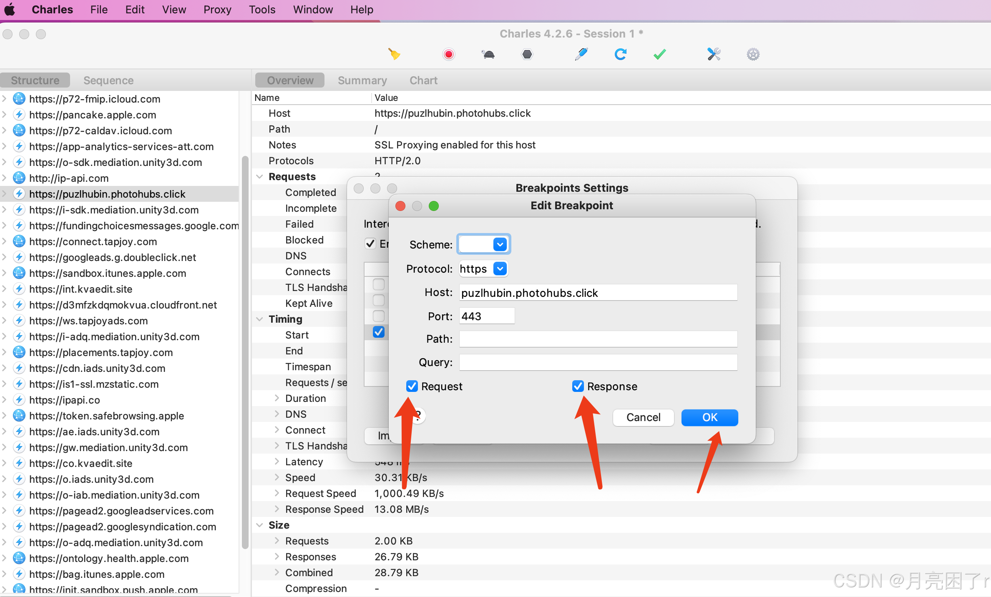991x597 pixels.
Task: Click the blue Repeat arrow icon
Action: pyautogui.click(x=621, y=54)
